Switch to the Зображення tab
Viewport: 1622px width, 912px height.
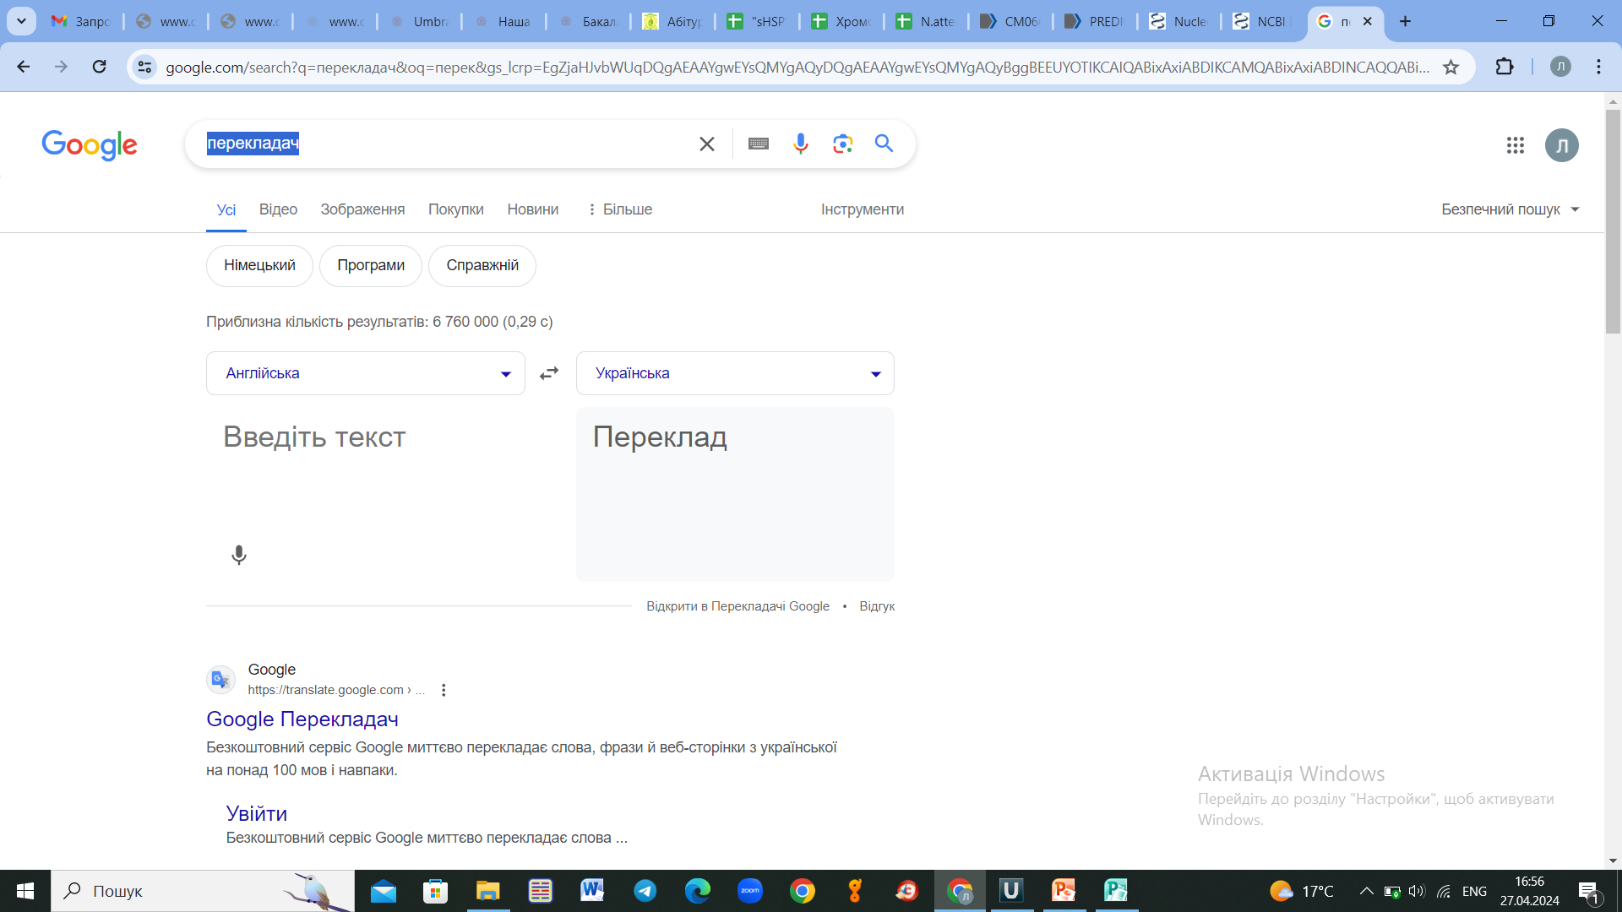362,209
